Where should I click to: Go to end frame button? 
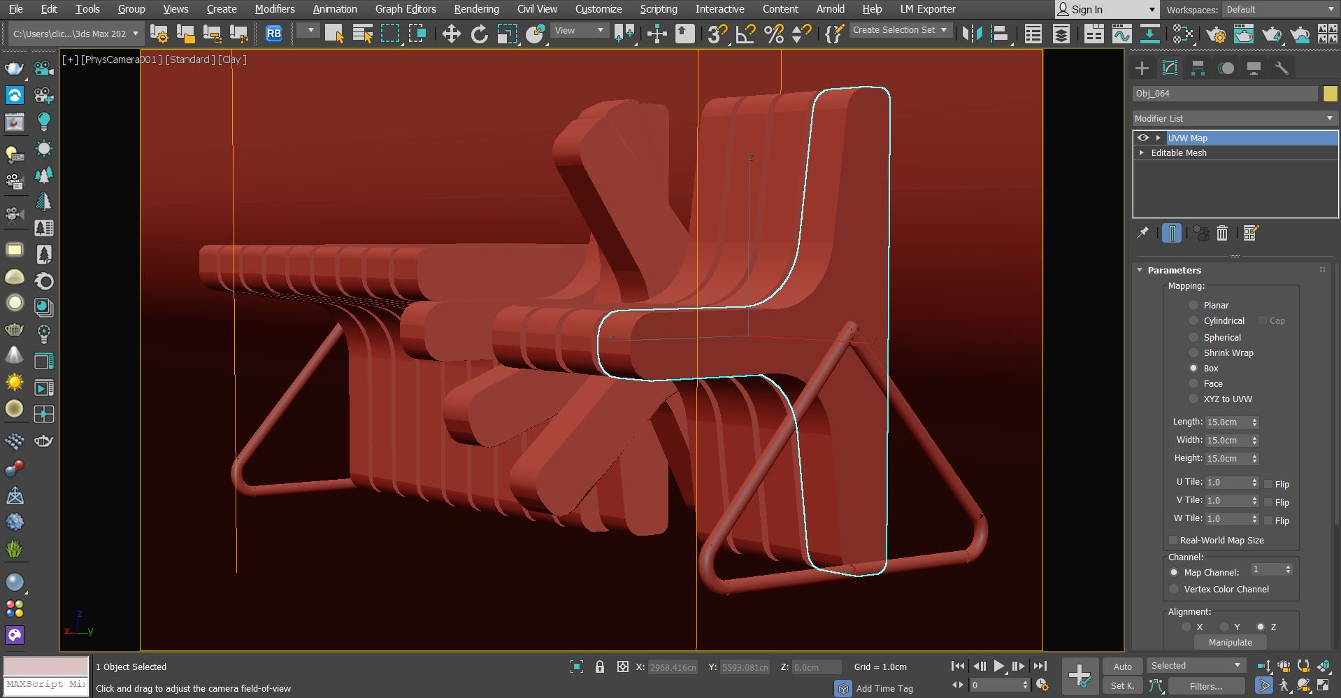click(x=1040, y=667)
